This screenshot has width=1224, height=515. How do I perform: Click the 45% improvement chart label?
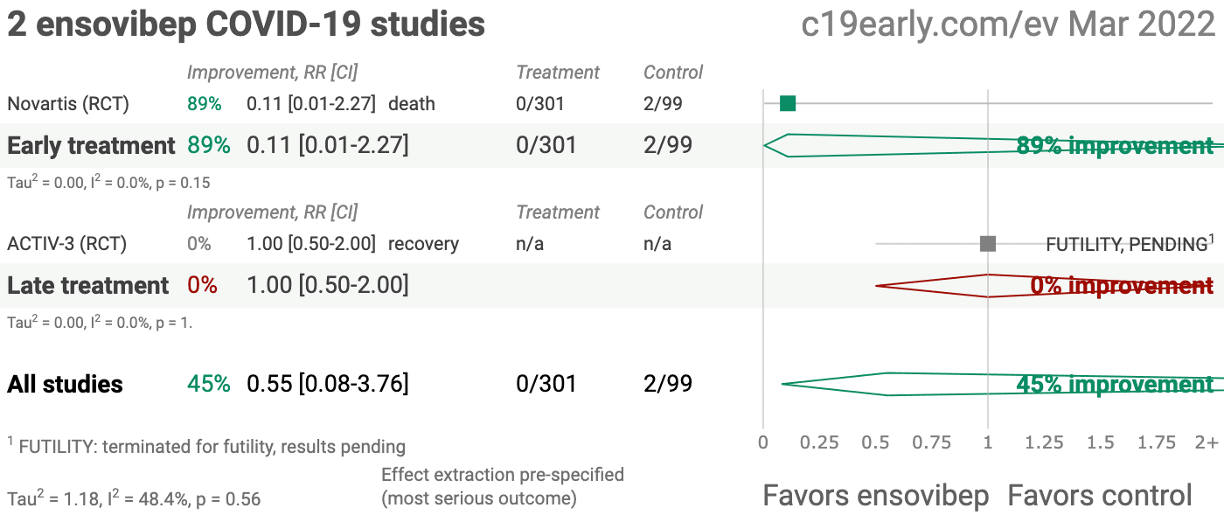(x=1115, y=385)
